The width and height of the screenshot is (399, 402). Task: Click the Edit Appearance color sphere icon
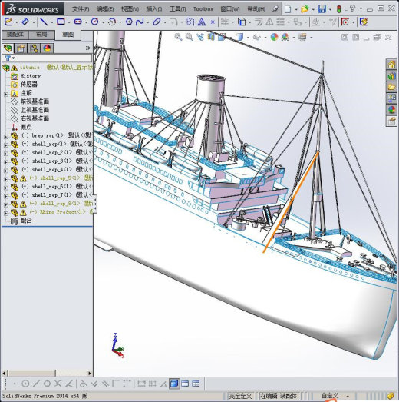pyautogui.click(x=274, y=37)
